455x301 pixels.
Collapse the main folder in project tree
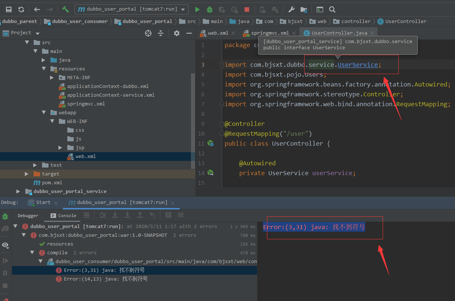[35, 51]
